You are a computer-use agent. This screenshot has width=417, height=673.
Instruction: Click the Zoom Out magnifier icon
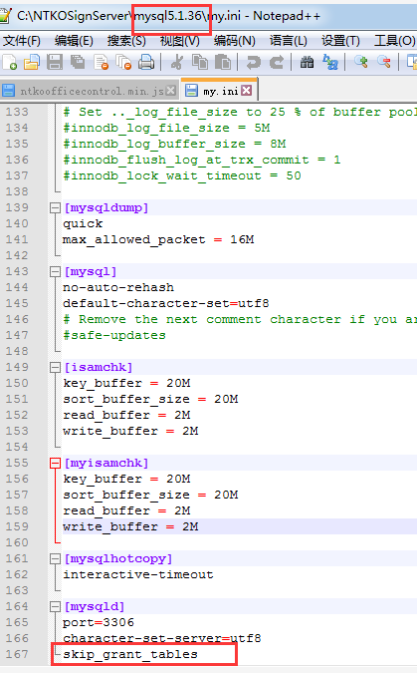pos(384,62)
